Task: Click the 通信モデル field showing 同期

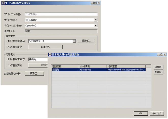Action: click(x=61, y=31)
